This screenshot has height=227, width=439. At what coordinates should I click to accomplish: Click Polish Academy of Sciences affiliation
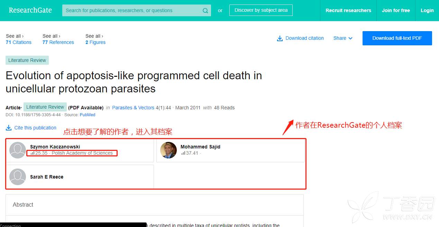[x=82, y=153]
